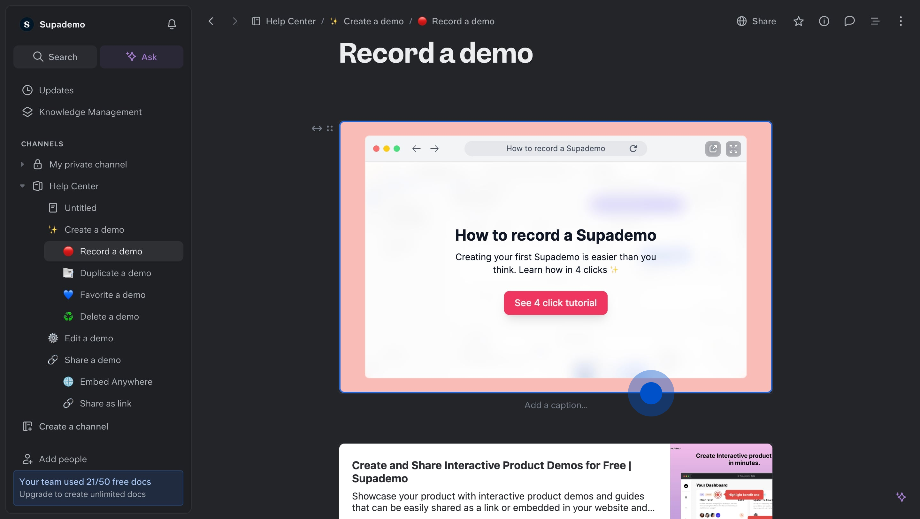920x519 pixels.
Task: Click the Share button
Action: click(x=756, y=21)
